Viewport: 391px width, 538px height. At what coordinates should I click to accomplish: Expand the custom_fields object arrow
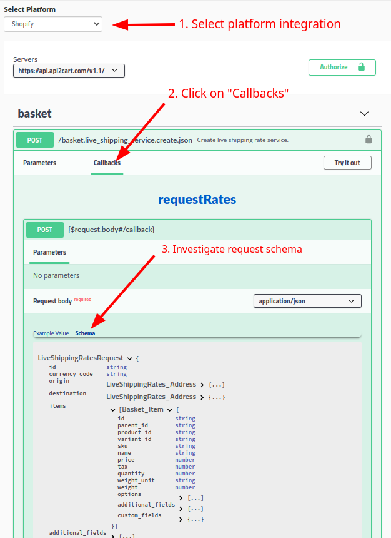(x=181, y=519)
